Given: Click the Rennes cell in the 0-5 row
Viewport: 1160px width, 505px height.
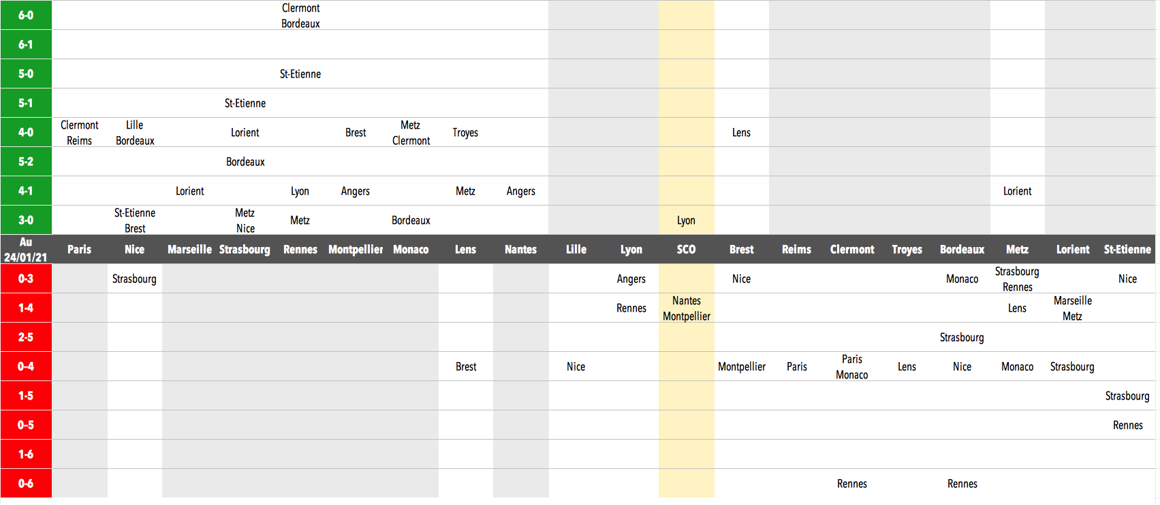Looking at the screenshot, I should 1127,425.
